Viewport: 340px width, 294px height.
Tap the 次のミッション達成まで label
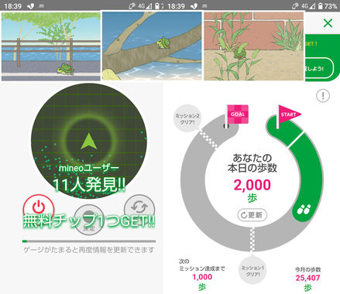pos(202,265)
